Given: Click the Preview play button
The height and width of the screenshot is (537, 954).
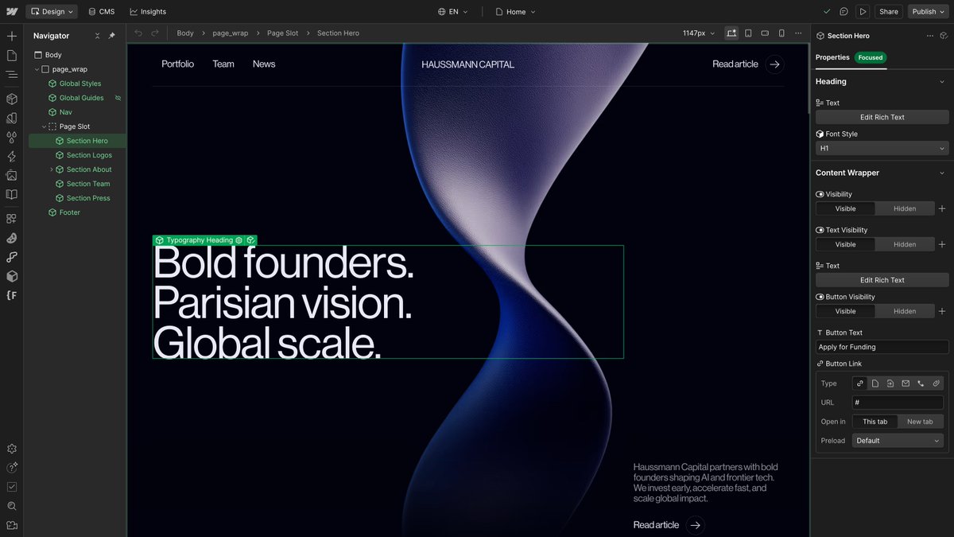Looking at the screenshot, I should (x=863, y=12).
